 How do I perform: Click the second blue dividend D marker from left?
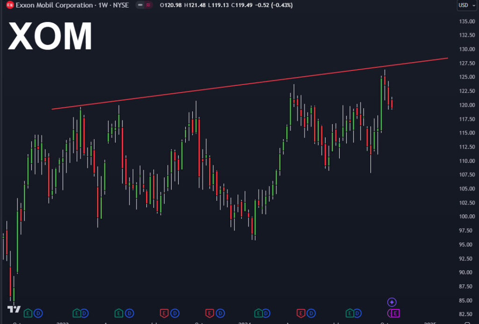click(84, 313)
